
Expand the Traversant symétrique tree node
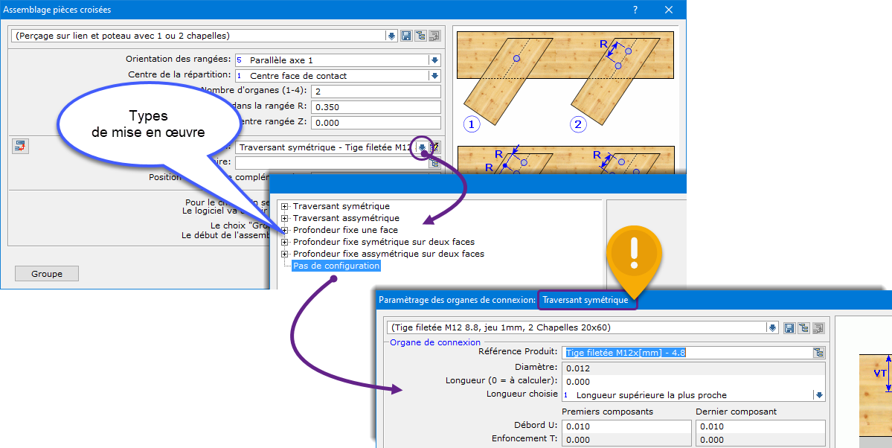tap(285, 206)
